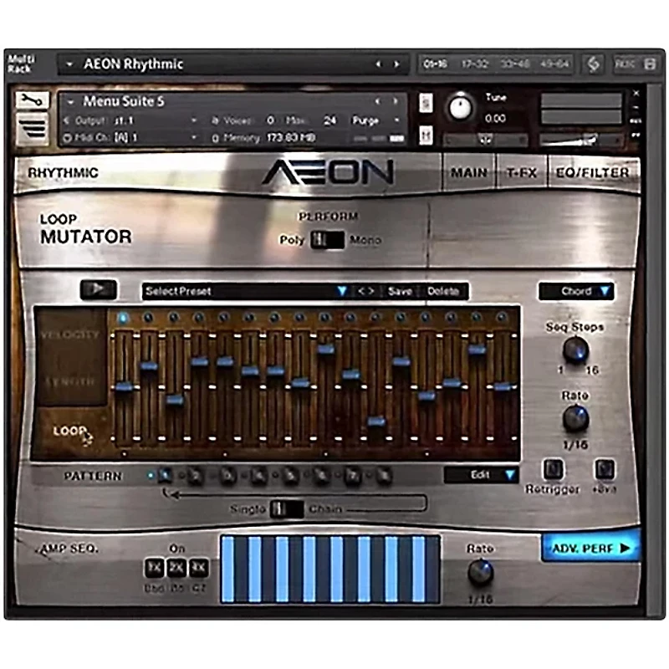The image size is (669, 669).
Task: Select pattern slot 8
Action: click(x=384, y=475)
